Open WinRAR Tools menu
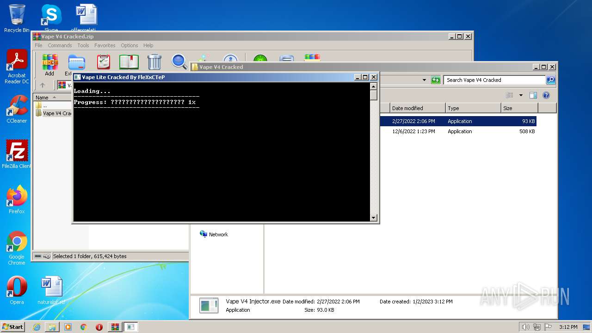 click(83, 45)
